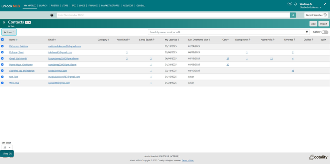The height and width of the screenshot is (164, 330).
Task: Sort by Auto Email column arrows
Action: point(129,40)
